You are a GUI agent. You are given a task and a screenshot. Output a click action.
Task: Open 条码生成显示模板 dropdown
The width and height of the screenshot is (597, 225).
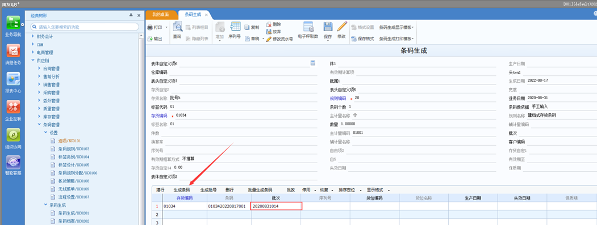(x=396, y=27)
